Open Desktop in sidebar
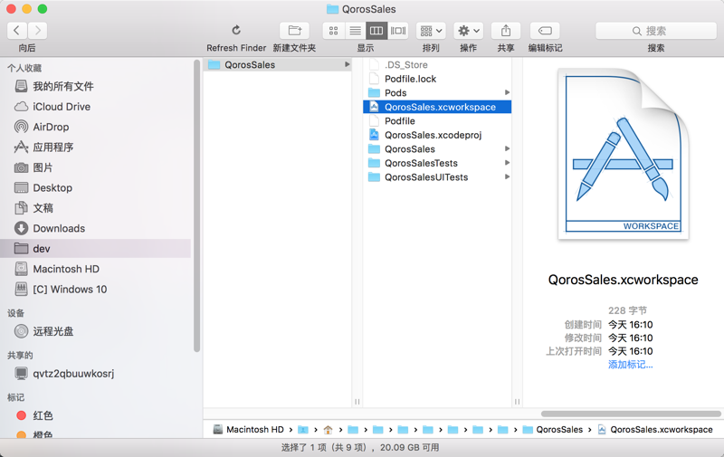Image resolution: width=724 pixels, height=457 pixels. pyautogui.click(x=96, y=188)
